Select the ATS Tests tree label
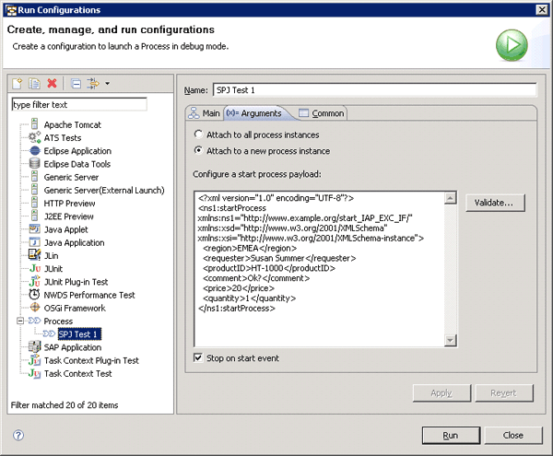The height and width of the screenshot is (456, 553). click(x=63, y=138)
